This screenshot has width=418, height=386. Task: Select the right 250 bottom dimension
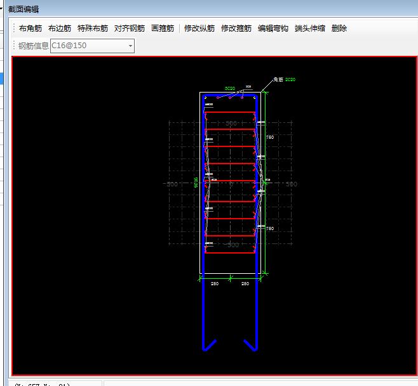pyautogui.click(x=245, y=284)
